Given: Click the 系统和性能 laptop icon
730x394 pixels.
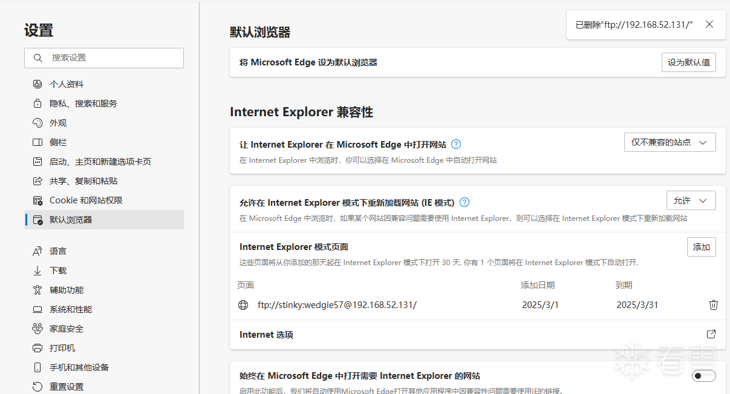Looking at the screenshot, I should pyautogui.click(x=37, y=309).
